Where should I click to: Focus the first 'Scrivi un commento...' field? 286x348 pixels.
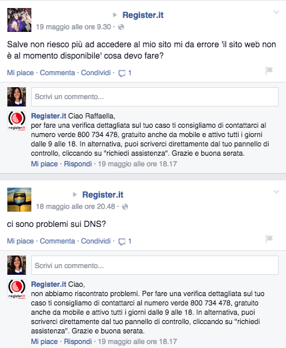coord(155,96)
